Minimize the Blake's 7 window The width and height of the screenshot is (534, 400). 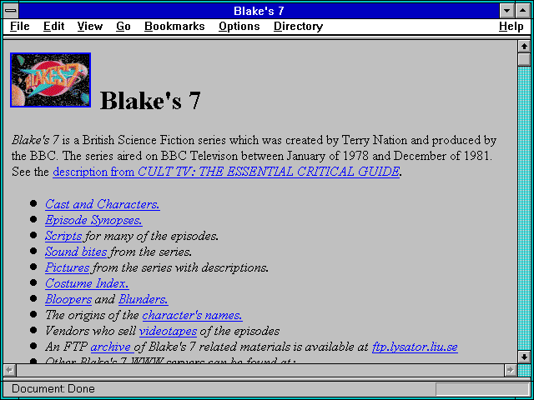pyautogui.click(x=506, y=11)
